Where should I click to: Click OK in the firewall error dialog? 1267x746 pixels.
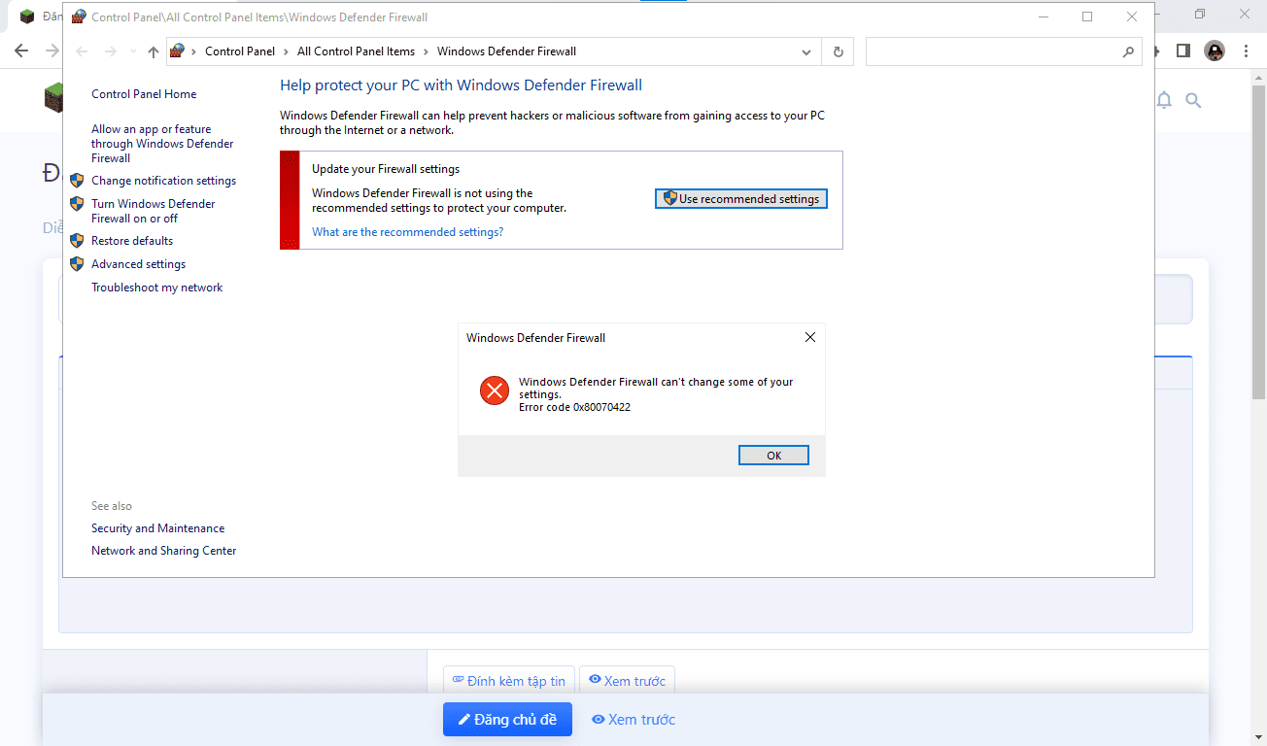click(x=773, y=456)
